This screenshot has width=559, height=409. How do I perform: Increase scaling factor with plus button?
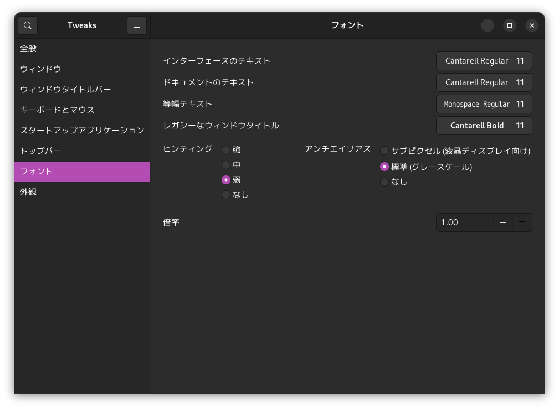(x=522, y=222)
